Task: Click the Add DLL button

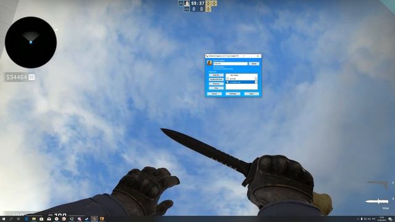Action: (216, 75)
